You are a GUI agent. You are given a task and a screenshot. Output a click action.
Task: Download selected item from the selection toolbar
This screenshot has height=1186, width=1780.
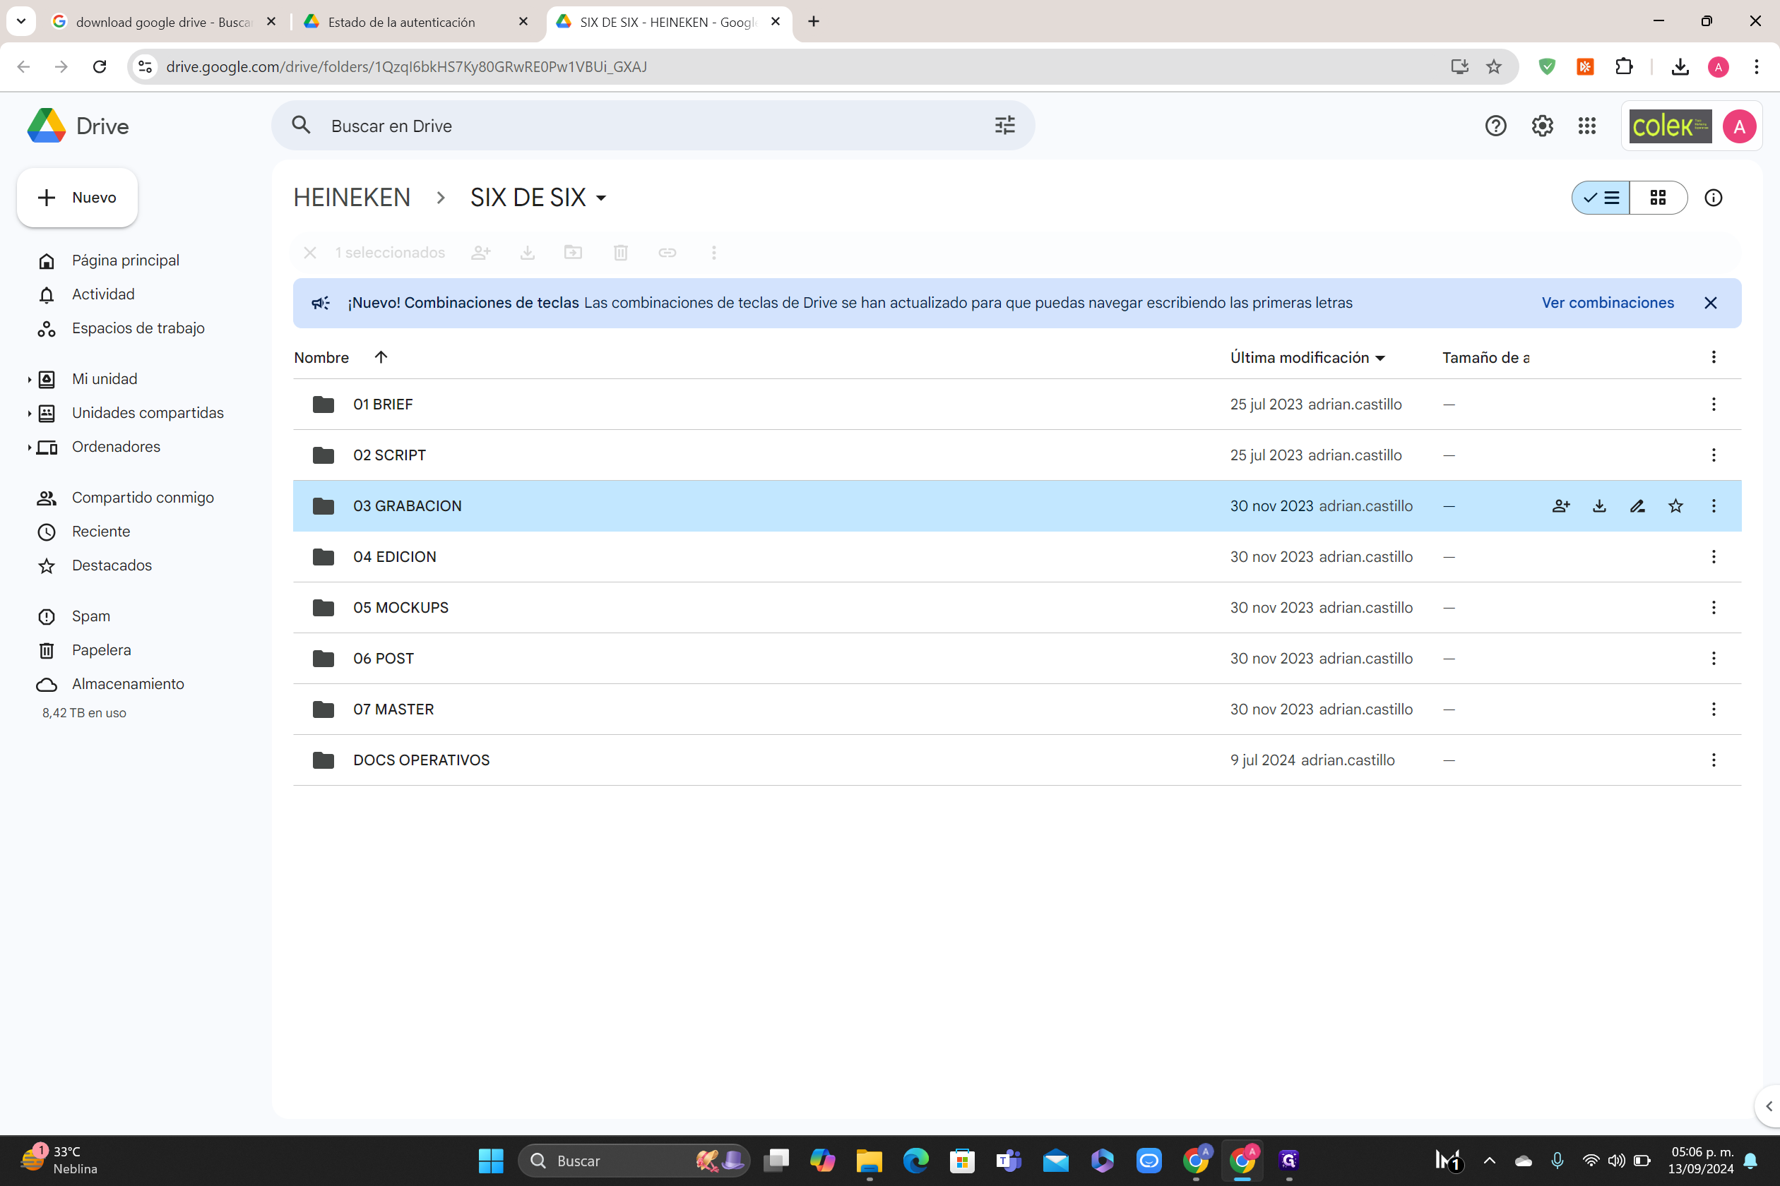(x=528, y=253)
